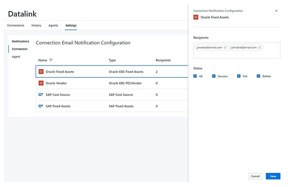This screenshot has height=187, width=288.
Task: Sort by Name using the sort arrow icon
Action: pos(51,60)
